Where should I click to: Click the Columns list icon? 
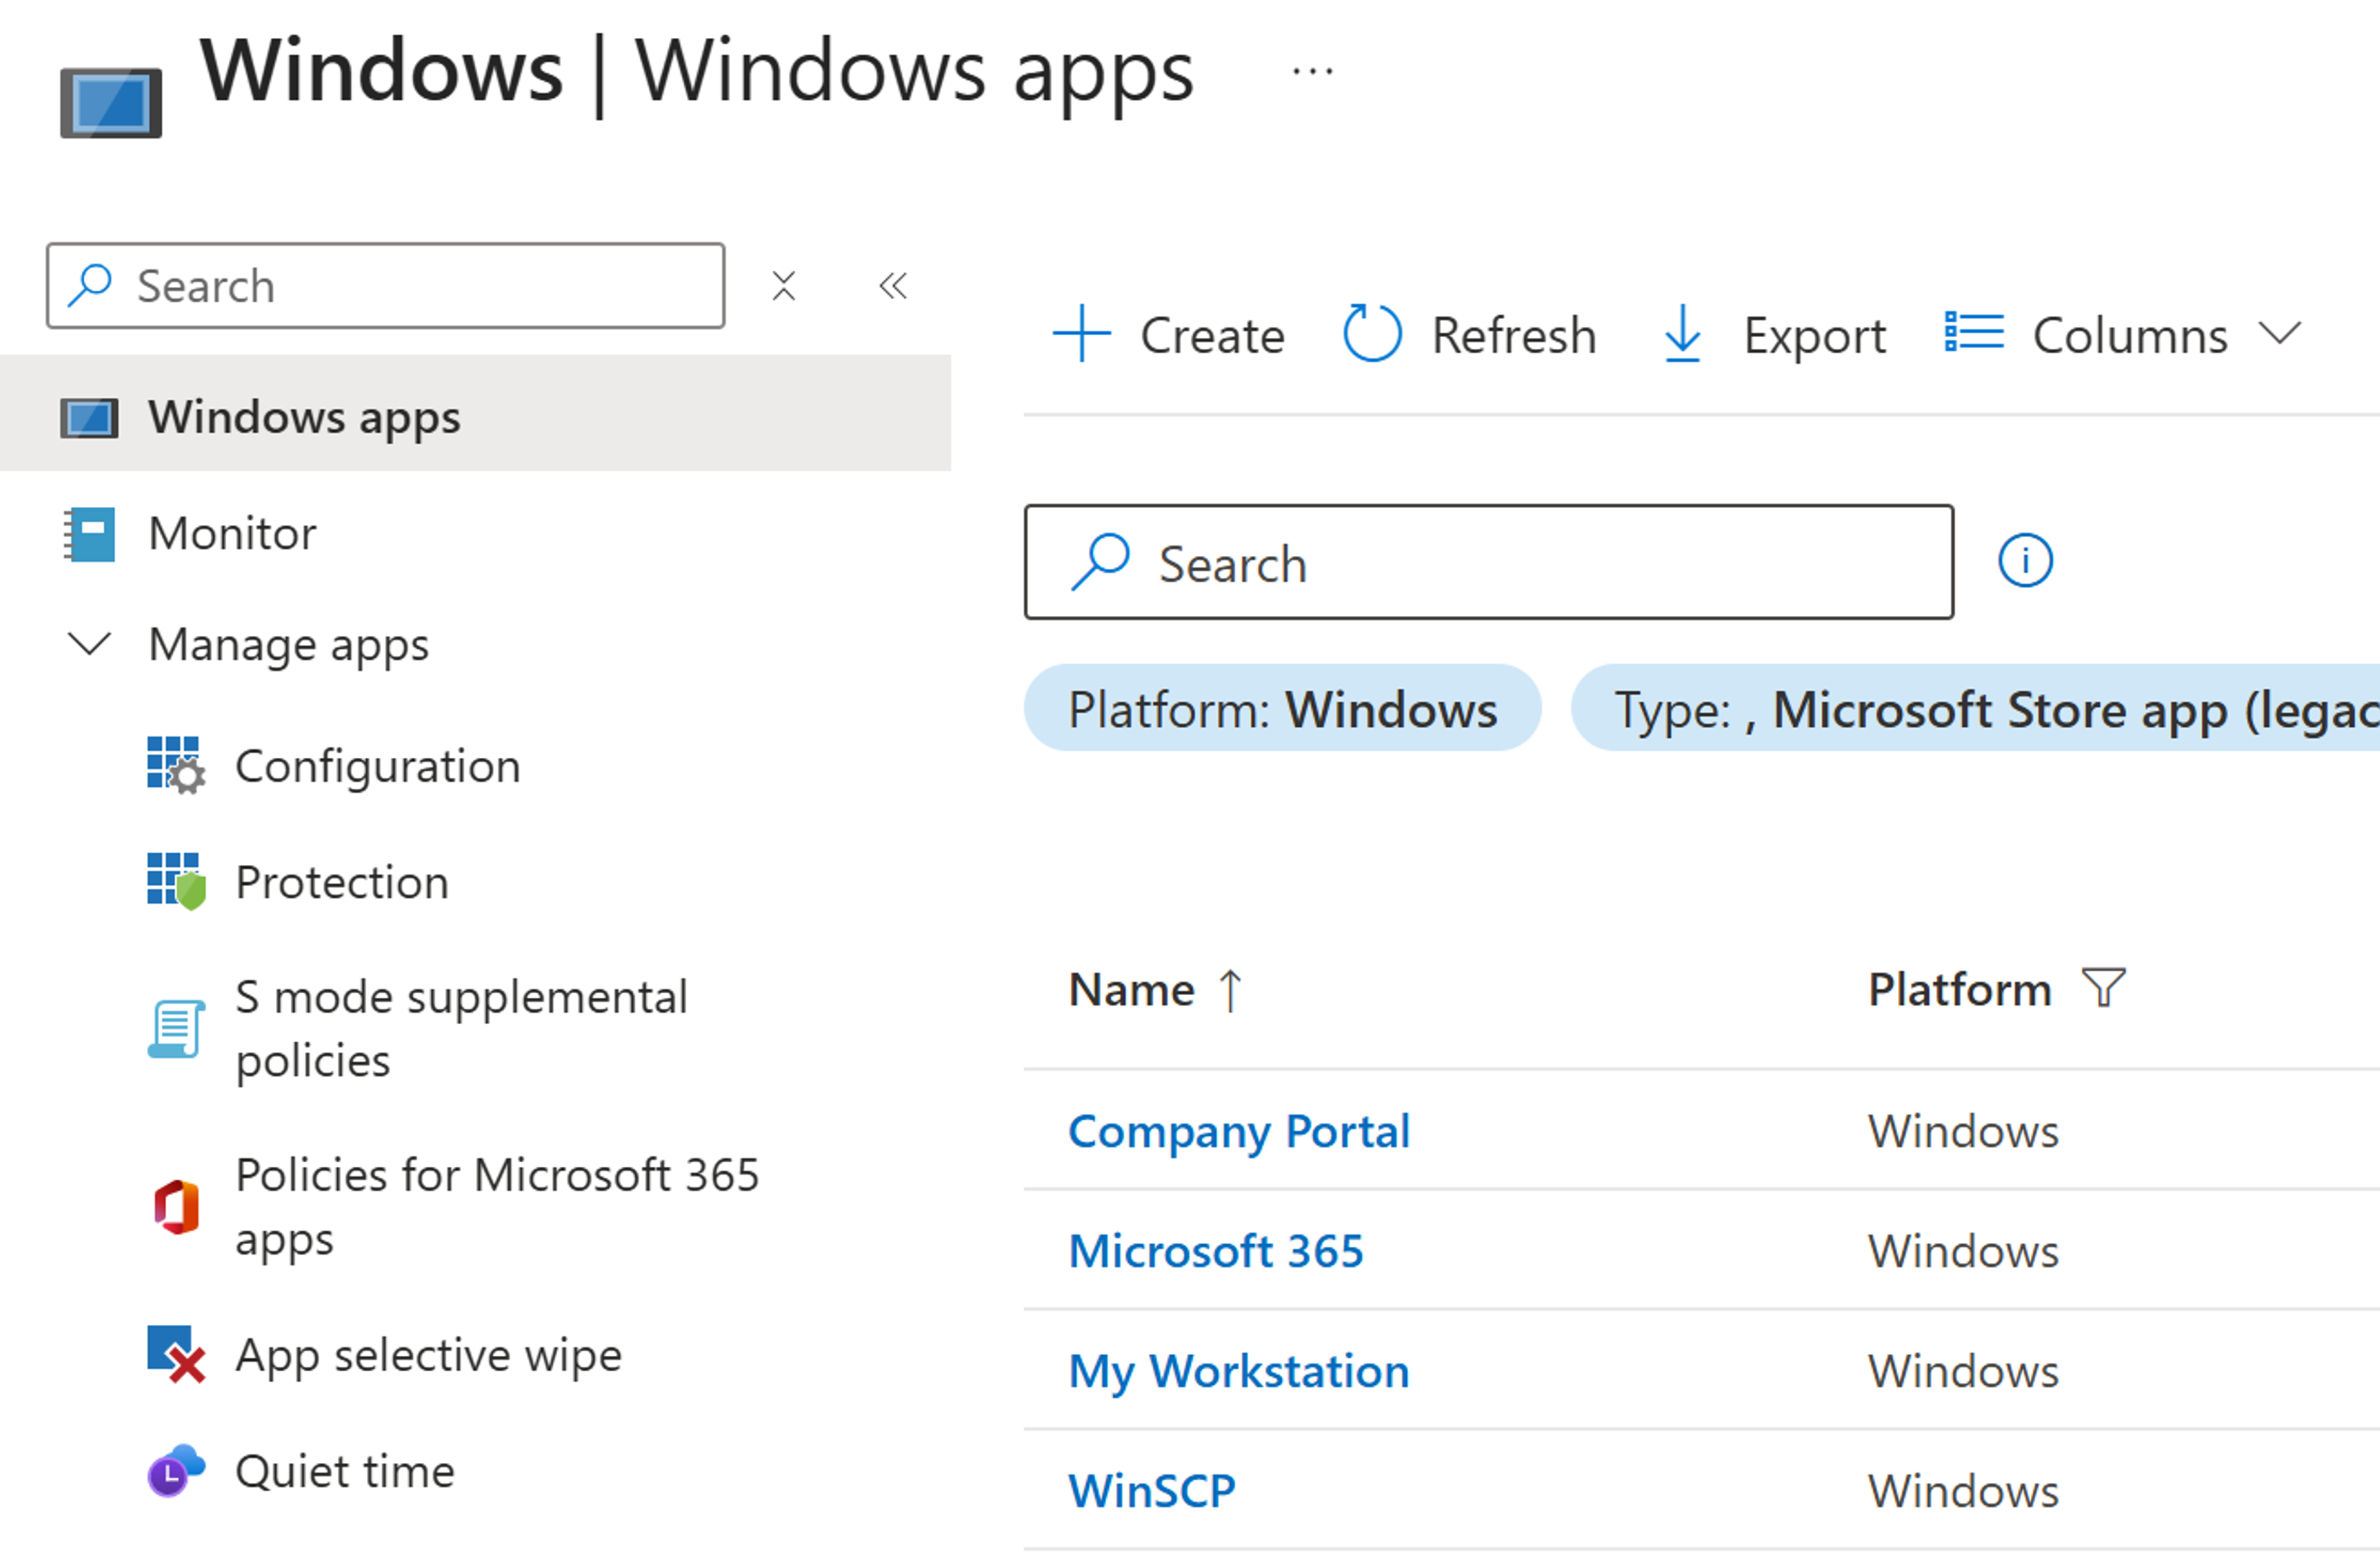coord(1974,332)
